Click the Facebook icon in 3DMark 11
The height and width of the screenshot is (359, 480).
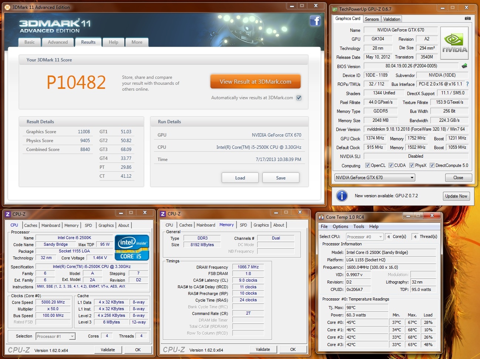coord(315,21)
